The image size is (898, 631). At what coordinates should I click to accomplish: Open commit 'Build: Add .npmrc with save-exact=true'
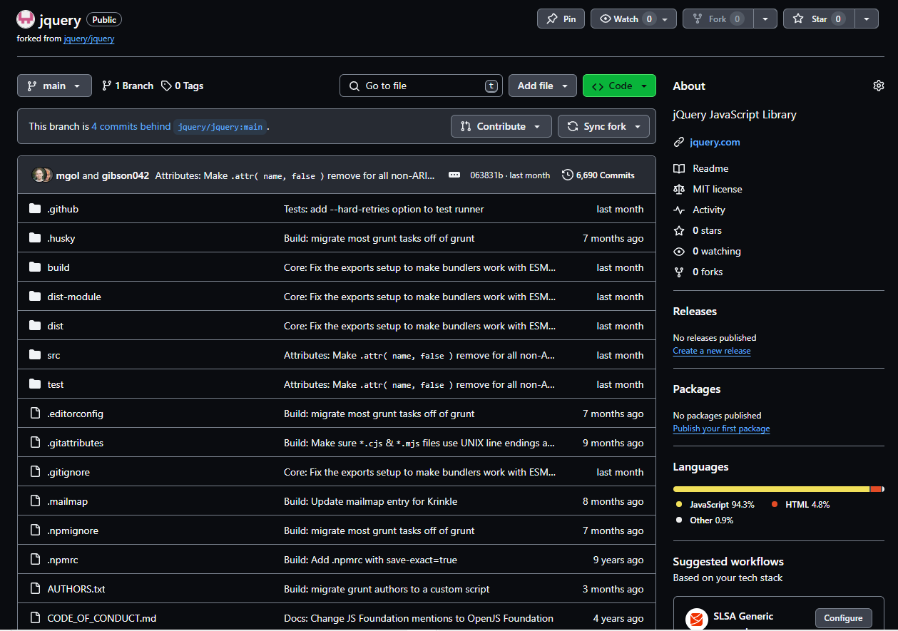pos(371,560)
